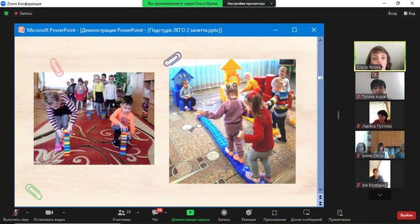Viewport: 420px width, 224px height.
Task: Open the Приложения apps icon
Action: 274,213
